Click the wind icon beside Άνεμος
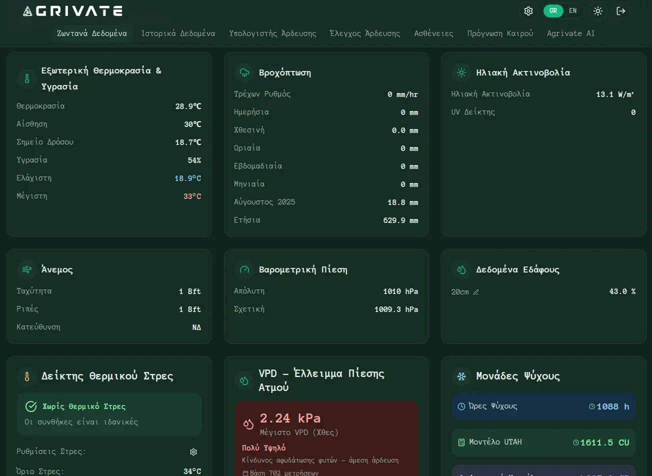The height and width of the screenshot is (476, 652). point(26,269)
